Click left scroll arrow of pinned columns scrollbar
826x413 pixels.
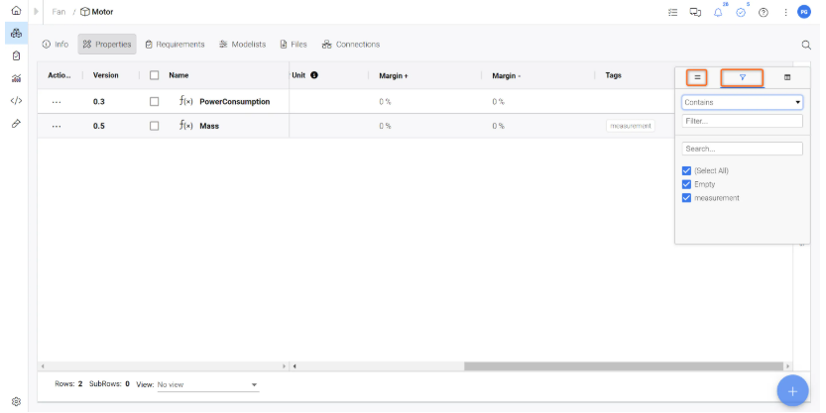43,366
